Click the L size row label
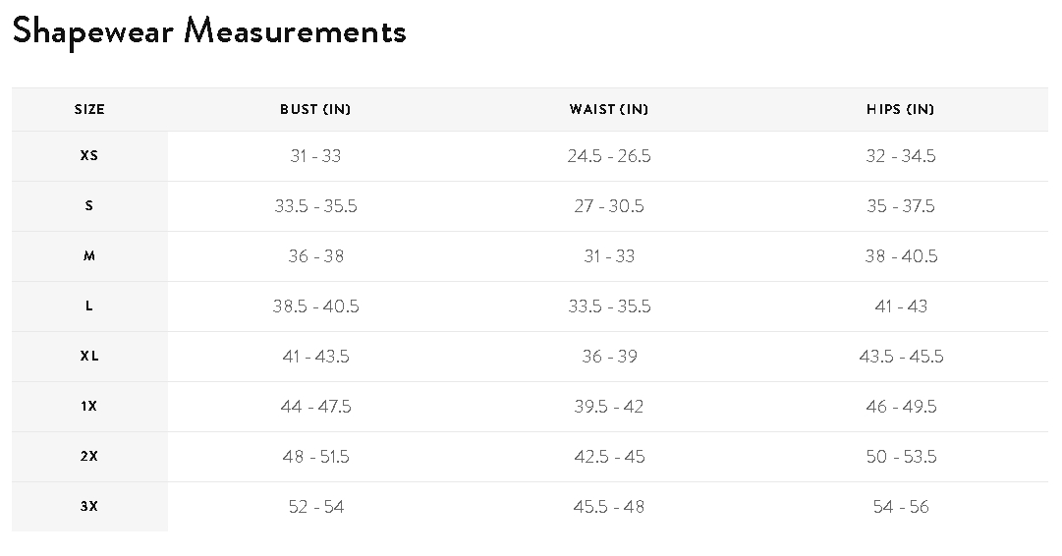Image resolution: width=1062 pixels, height=556 pixels. point(89,306)
